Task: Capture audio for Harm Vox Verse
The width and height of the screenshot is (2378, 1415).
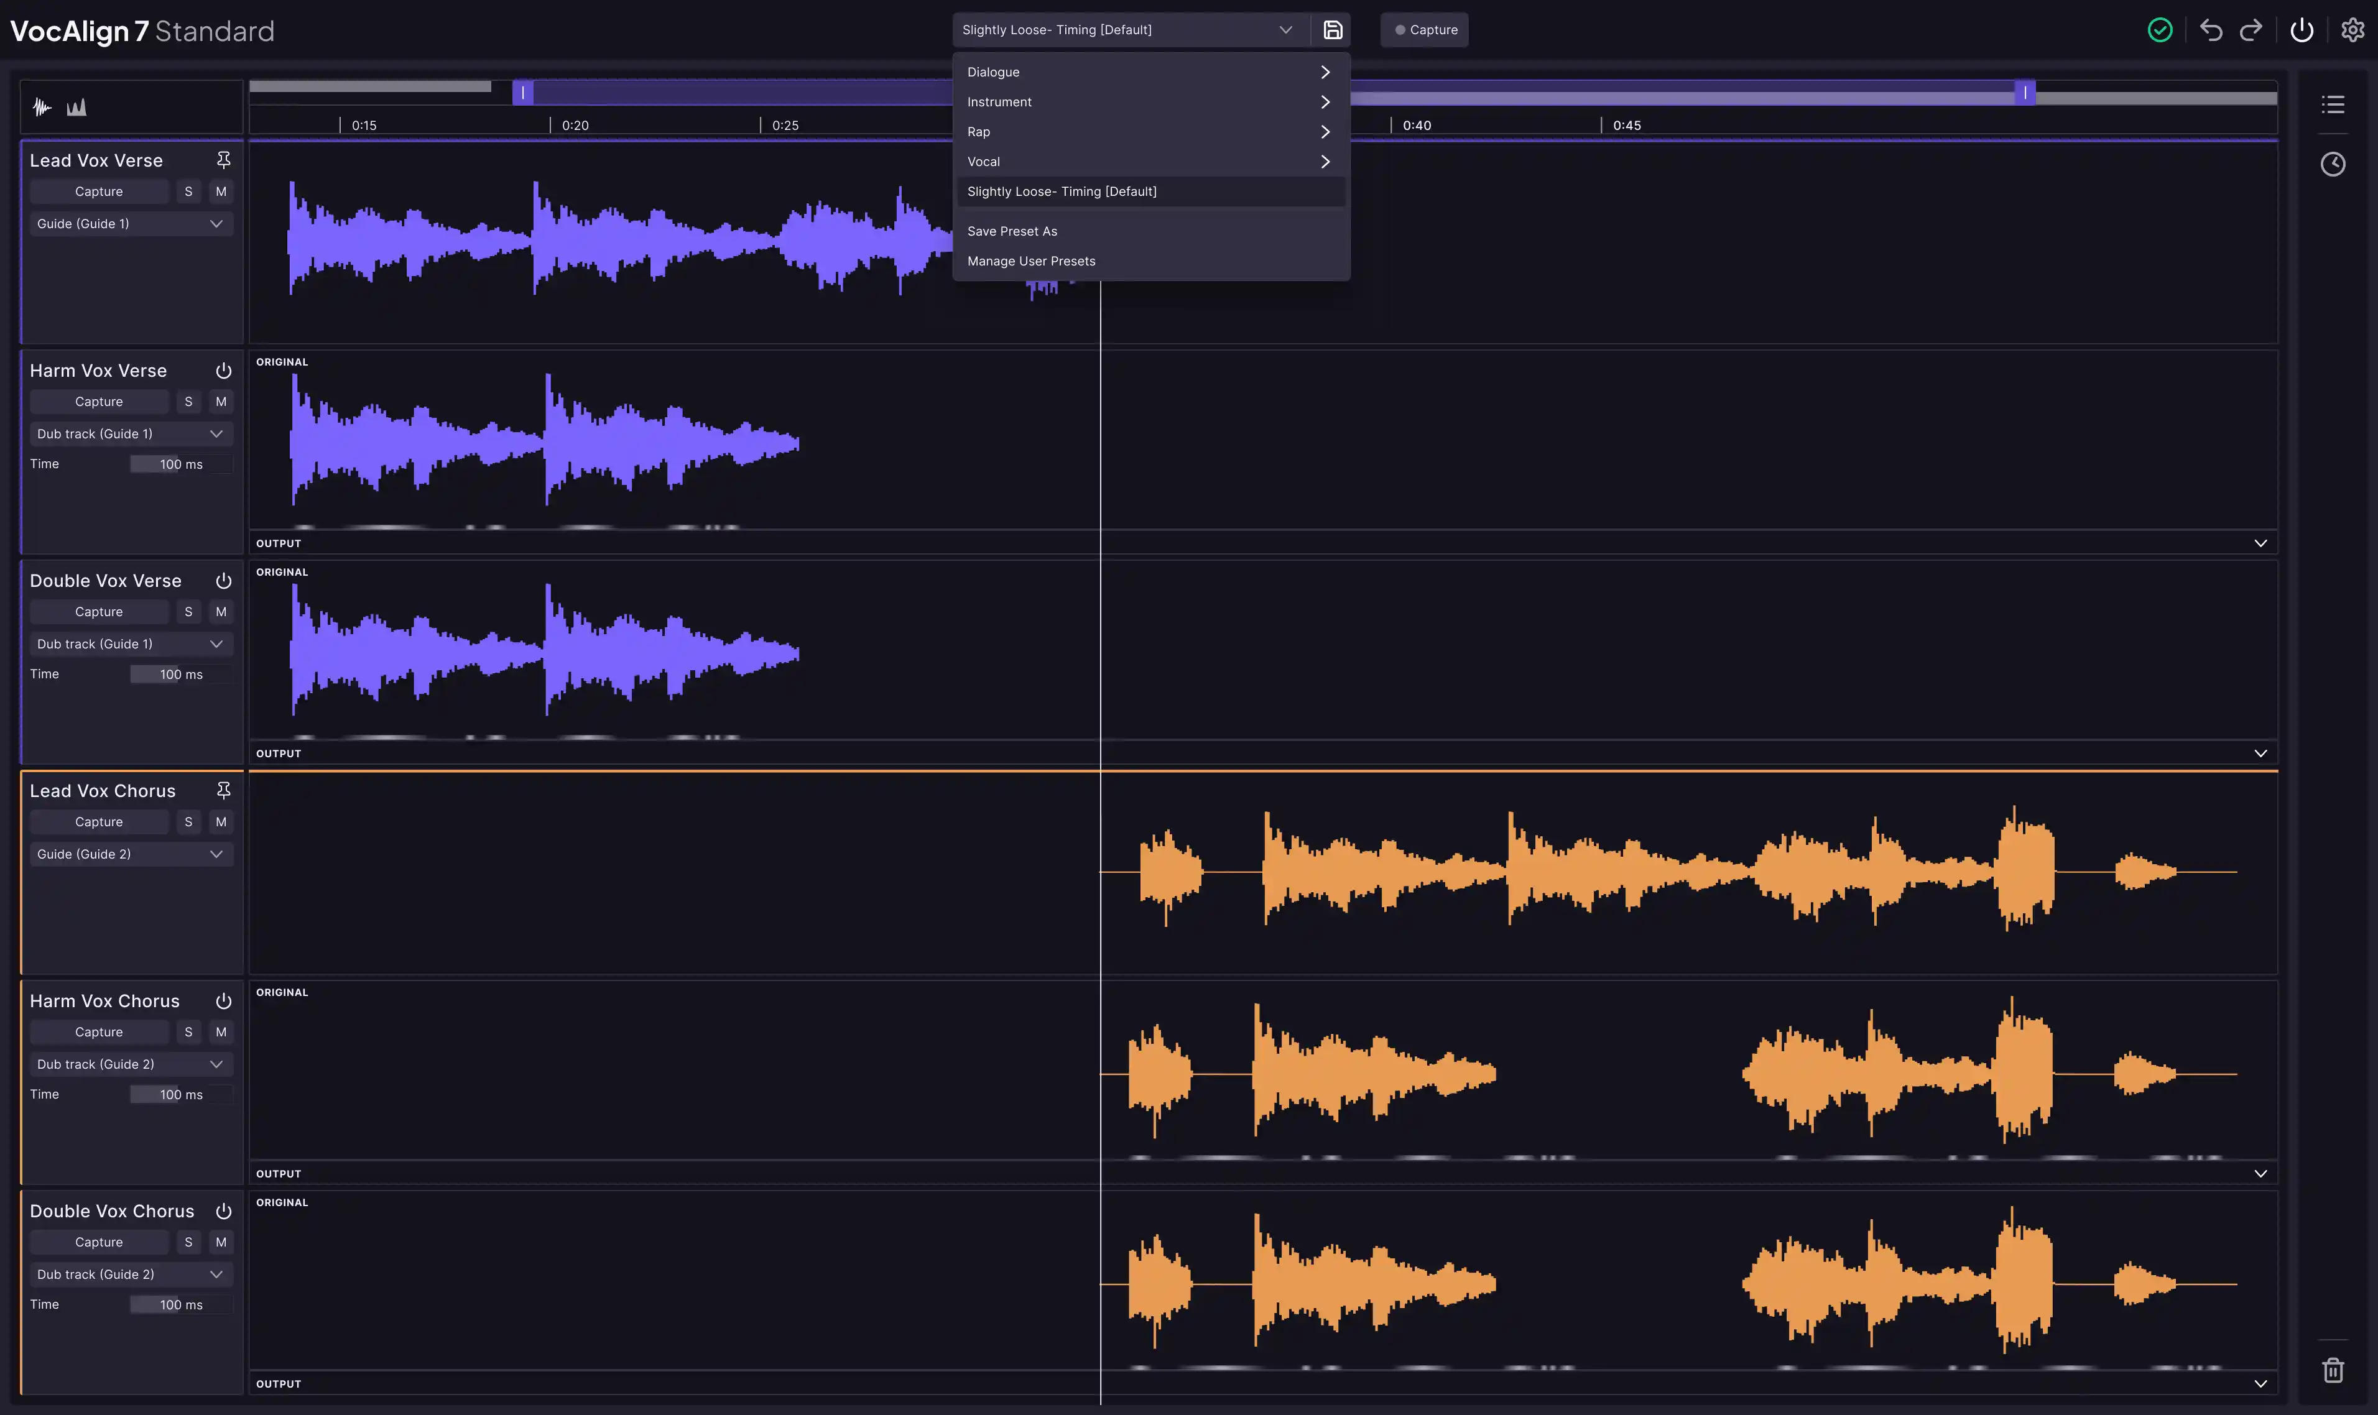Action: 99,402
